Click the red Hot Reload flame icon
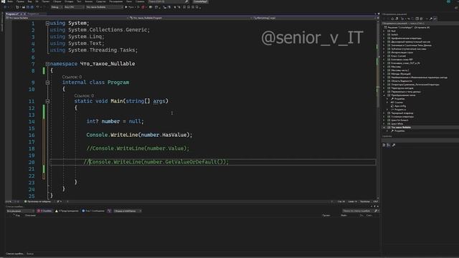This screenshot has width=459, height=258. [x=143, y=7]
